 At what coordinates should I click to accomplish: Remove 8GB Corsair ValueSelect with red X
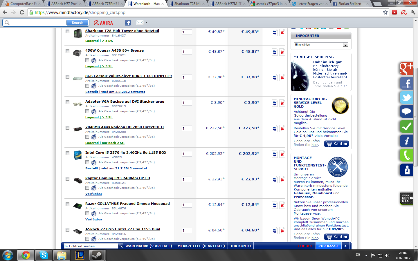click(x=282, y=78)
